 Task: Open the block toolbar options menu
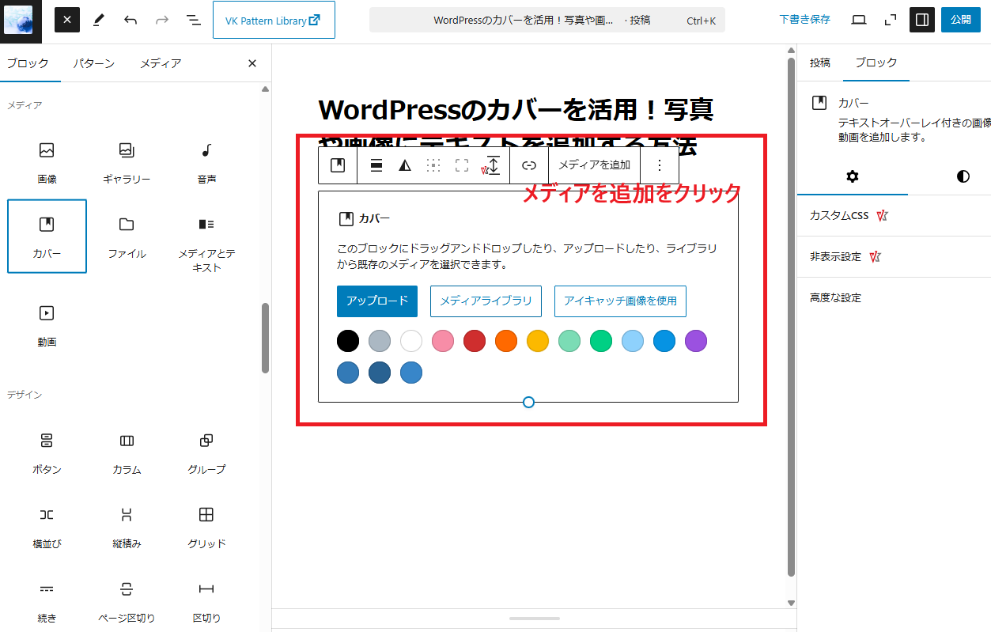click(659, 165)
